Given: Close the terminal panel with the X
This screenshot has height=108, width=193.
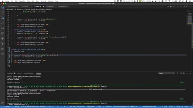Looking at the screenshot, I should pos(190,73).
